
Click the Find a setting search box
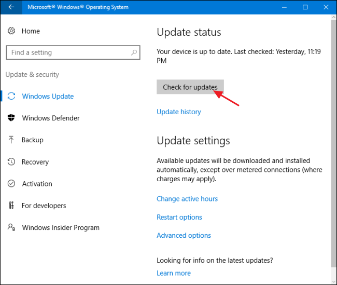73,52
